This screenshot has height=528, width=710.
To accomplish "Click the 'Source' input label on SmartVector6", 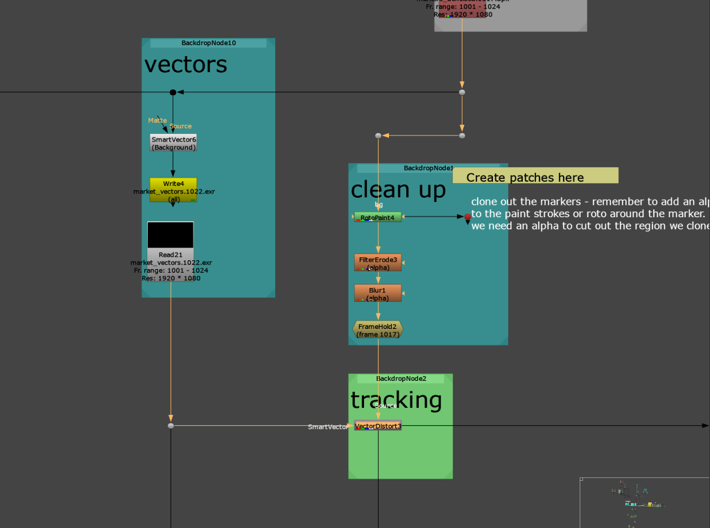I will point(181,126).
